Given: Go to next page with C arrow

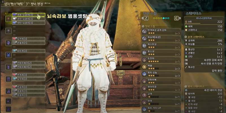Looking at the screenshot, I should [177, 18].
